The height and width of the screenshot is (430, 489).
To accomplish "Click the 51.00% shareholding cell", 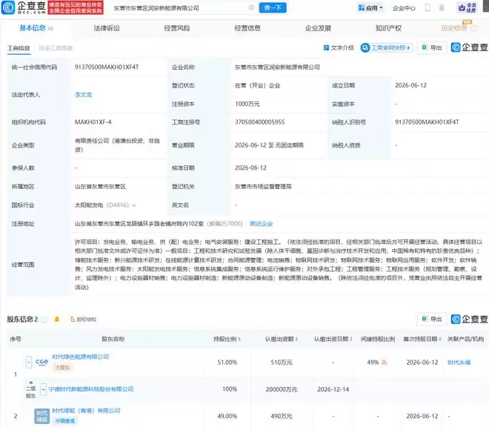I will click(x=227, y=363).
